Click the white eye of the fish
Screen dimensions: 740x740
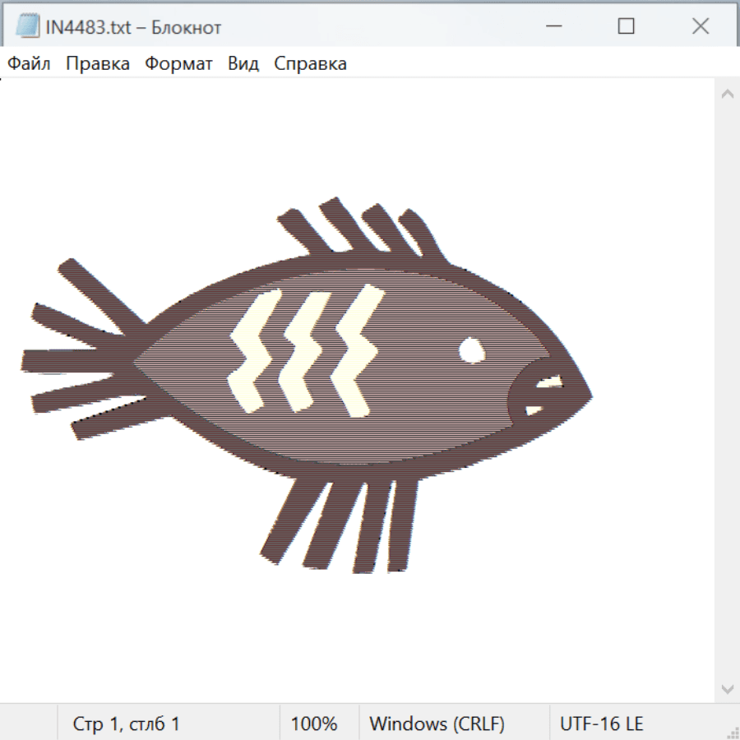click(471, 349)
